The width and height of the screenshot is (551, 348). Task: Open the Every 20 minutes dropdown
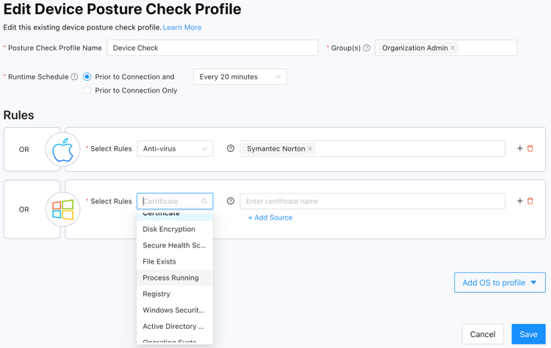click(x=240, y=77)
